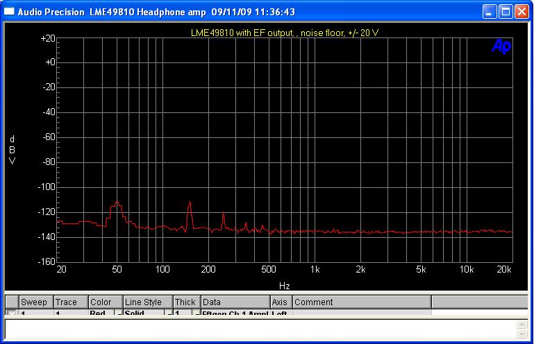Maximize the Audio Precision graph window
534x344 pixels.
click(506, 12)
